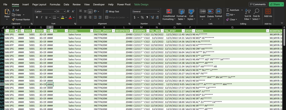This screenshot has height=110, width=286.
Task: Open the Formulas tab
Action: coord(55,4)
